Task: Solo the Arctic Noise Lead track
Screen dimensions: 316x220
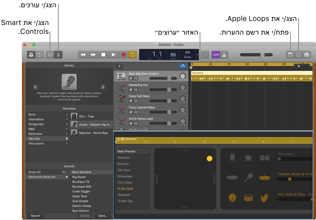Action: (136, 123)
